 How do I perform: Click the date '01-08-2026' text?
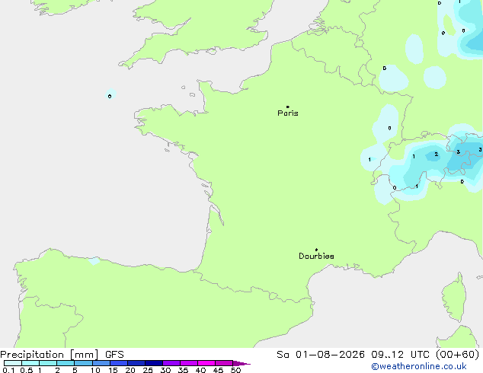coord(330,355)
